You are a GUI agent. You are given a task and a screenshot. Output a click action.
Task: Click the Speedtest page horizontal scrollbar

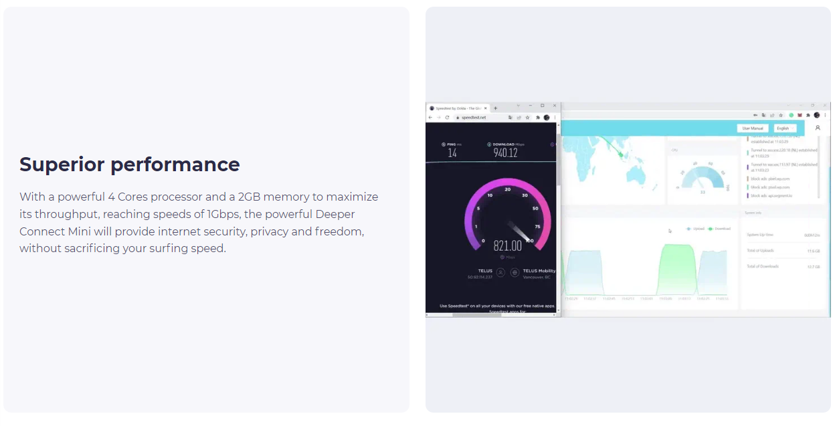(x=476, y=314)
